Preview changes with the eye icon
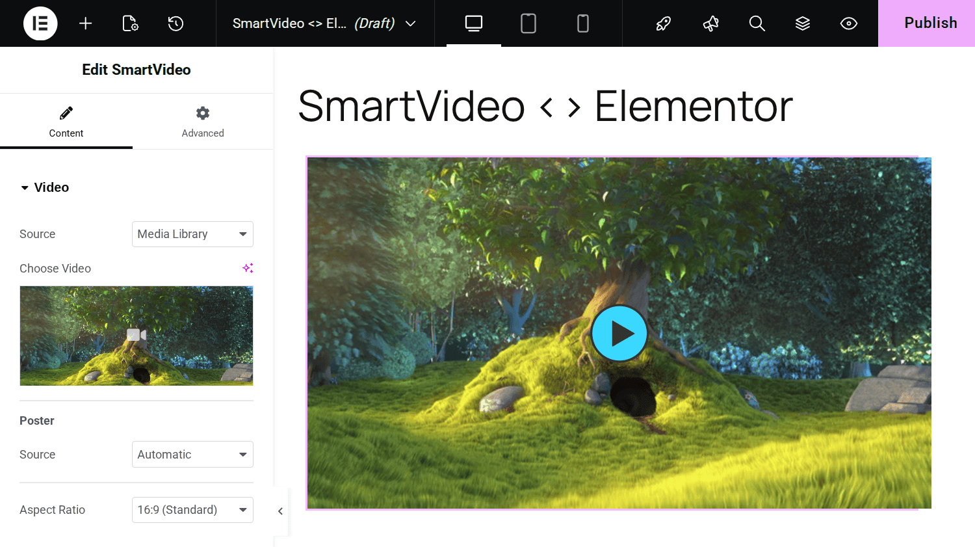 coord(848,23)
